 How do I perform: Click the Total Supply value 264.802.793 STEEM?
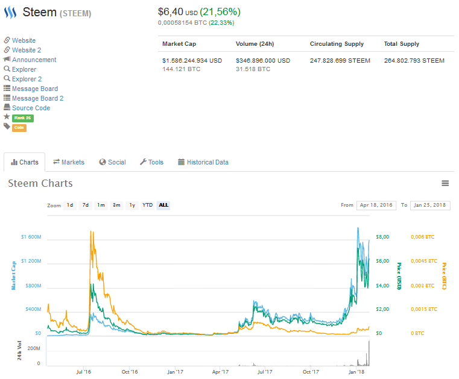point(414,60)
